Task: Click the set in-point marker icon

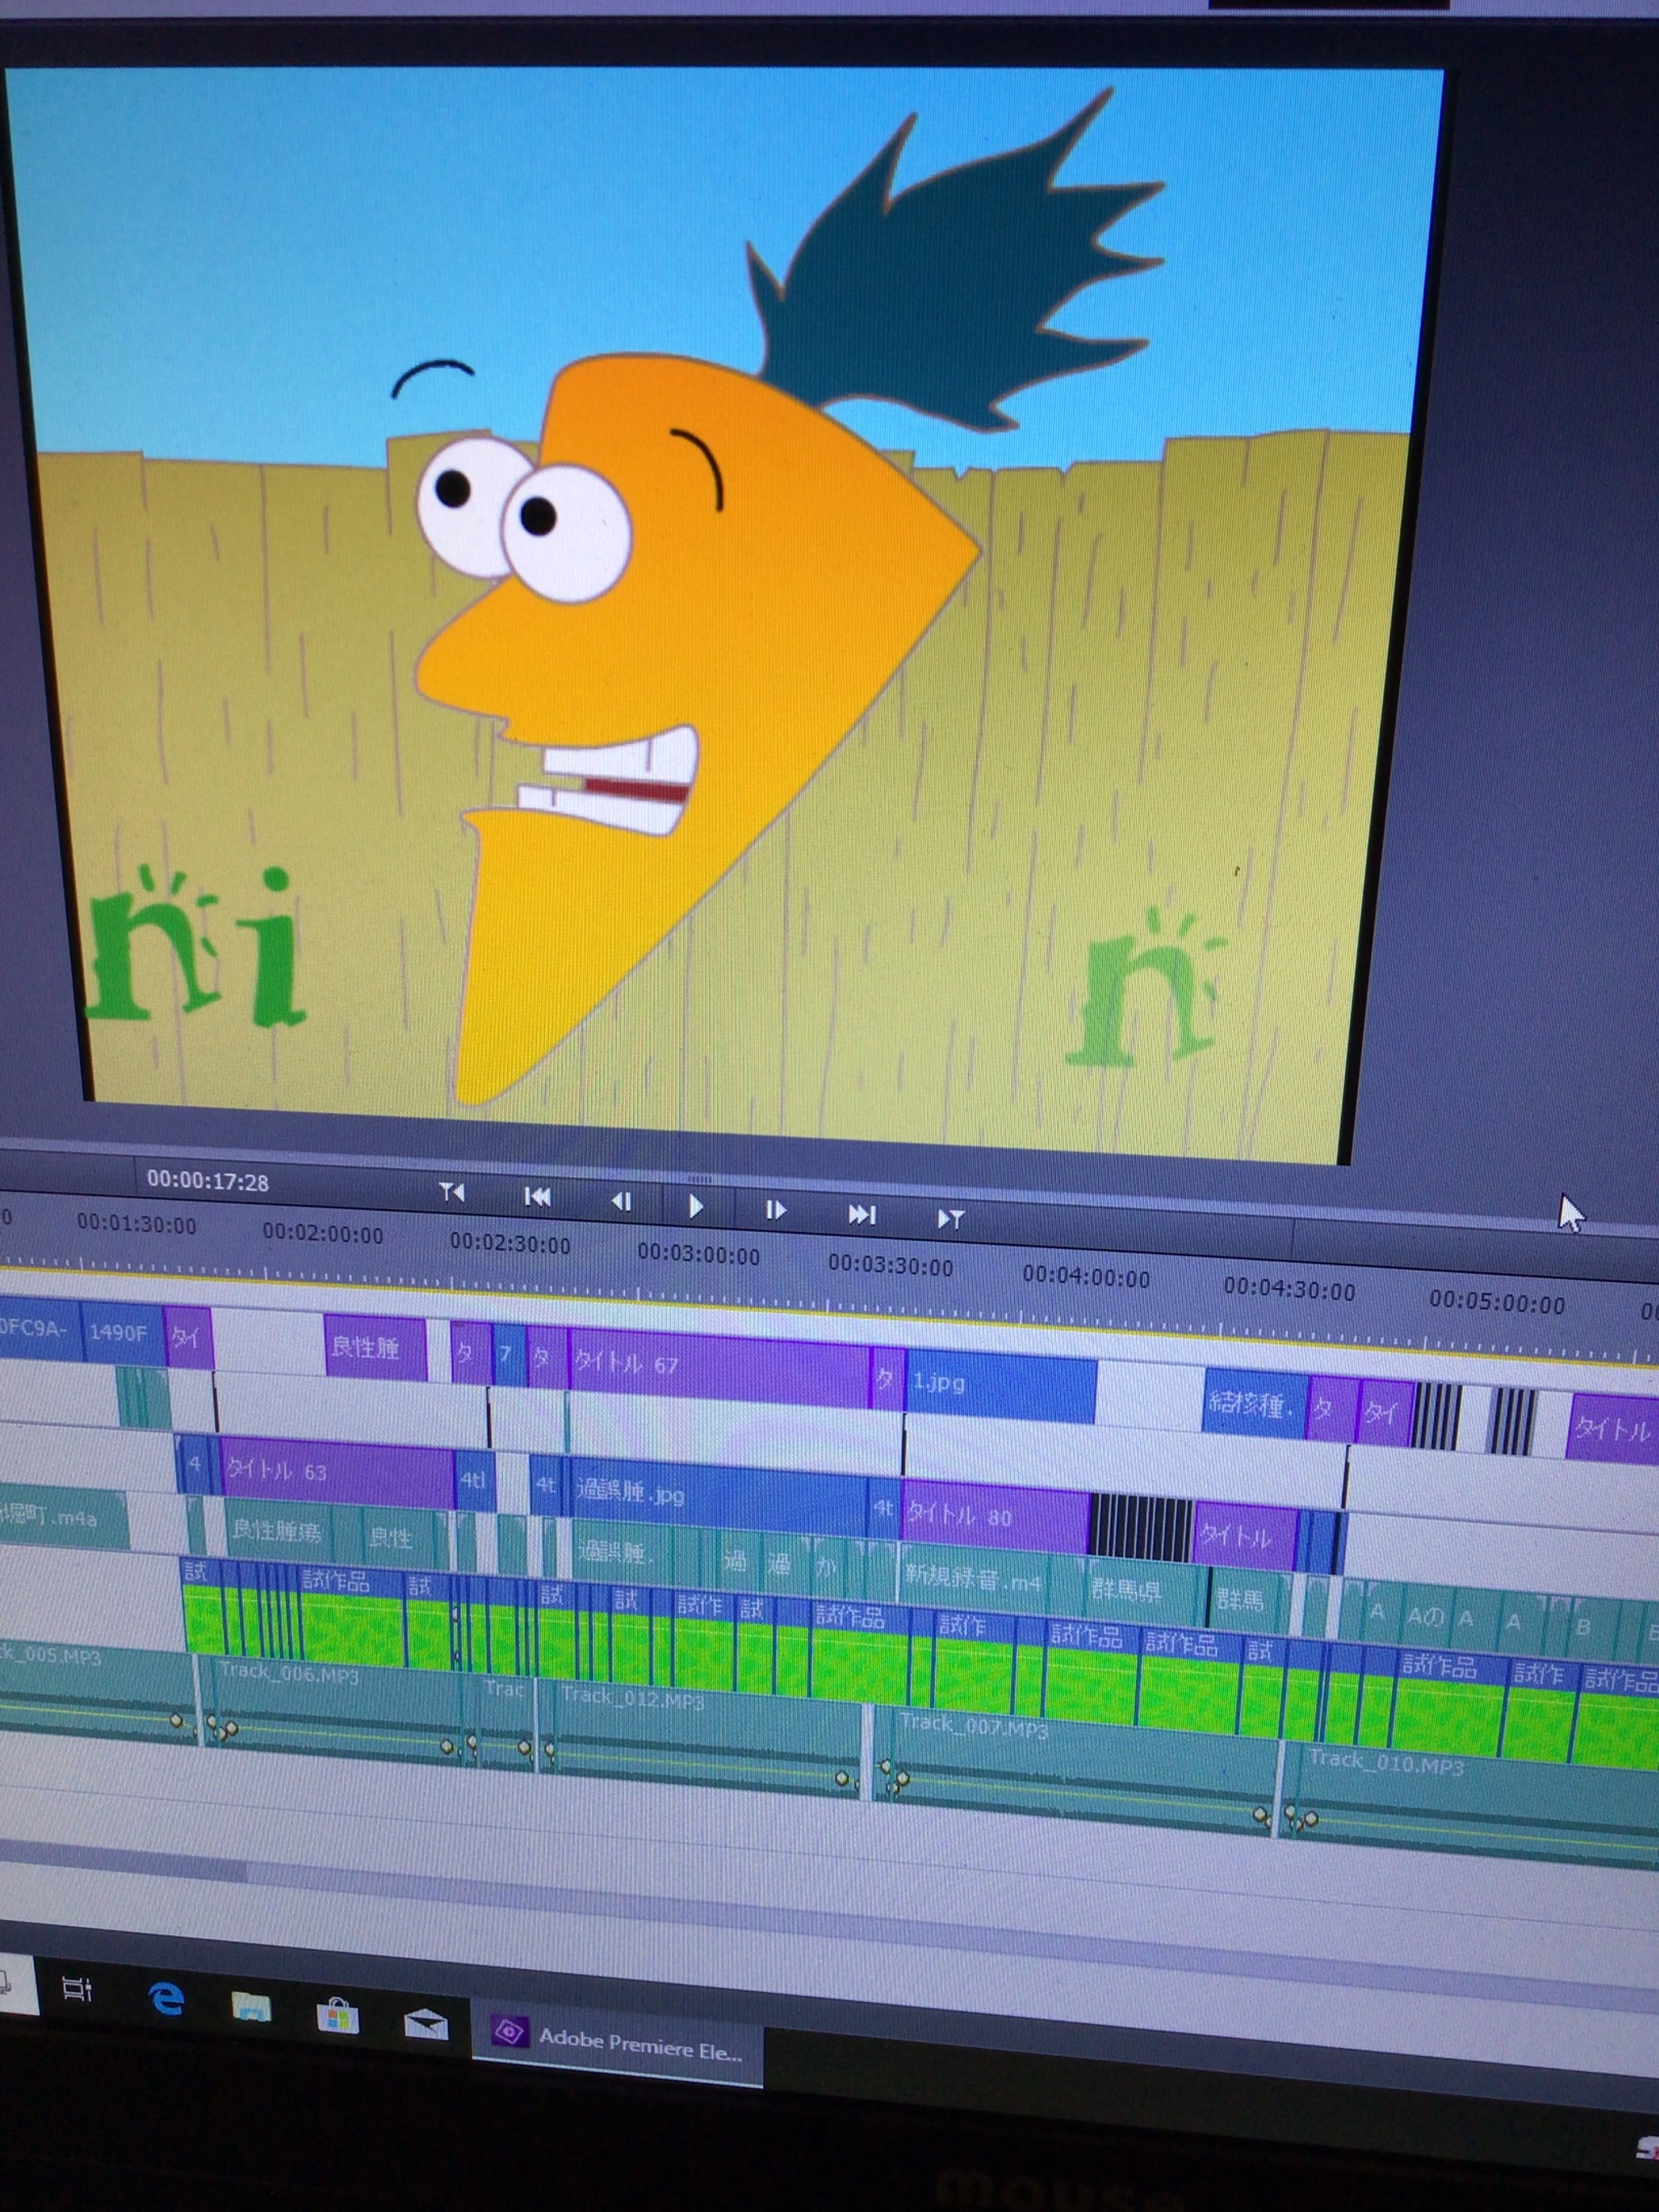Action: click(x=452, y=1192)
